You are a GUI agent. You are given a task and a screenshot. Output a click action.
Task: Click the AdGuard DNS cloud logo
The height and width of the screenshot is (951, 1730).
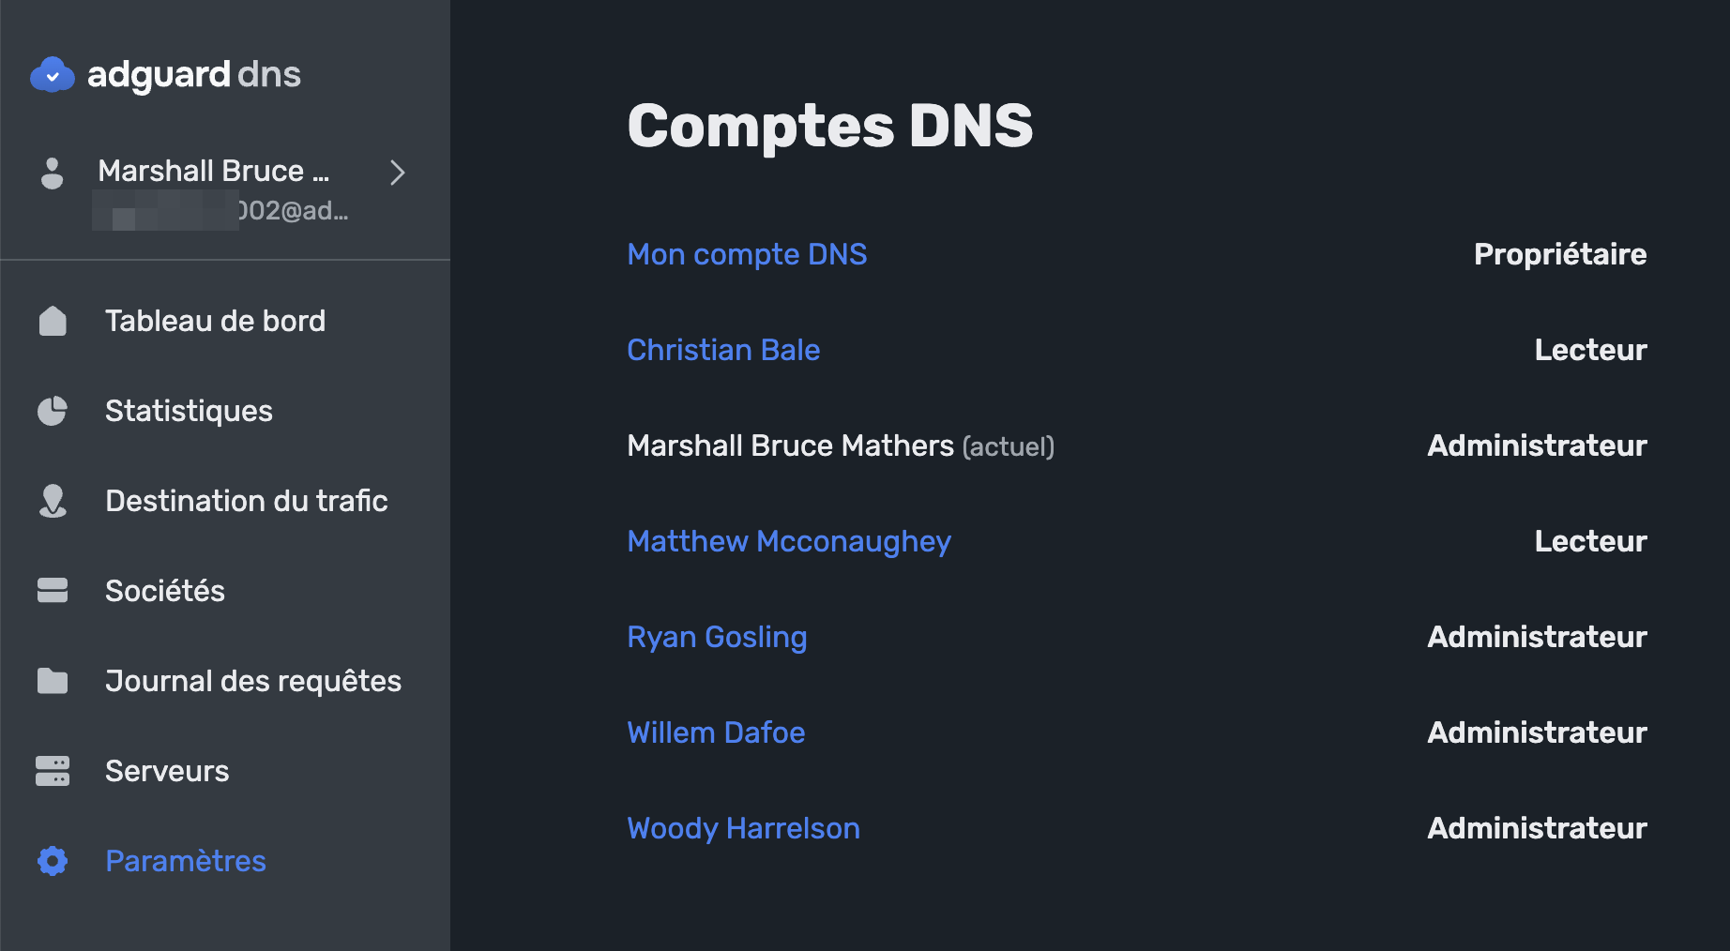click(53, 74)
